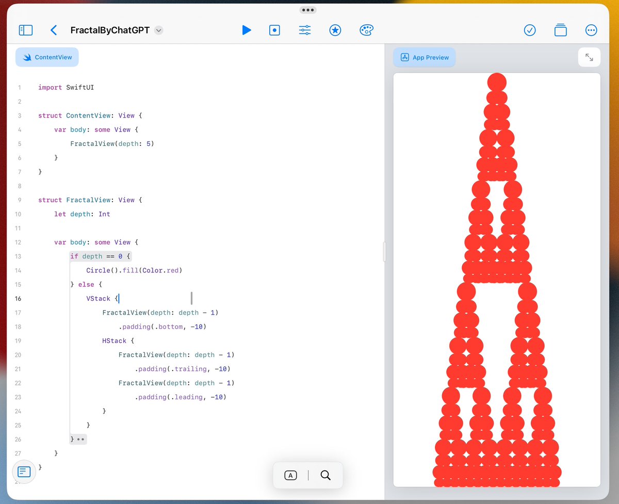Click the multitasking three-dots handle
The height and width of the screenshot is (504, 619).
pos(307,10)
